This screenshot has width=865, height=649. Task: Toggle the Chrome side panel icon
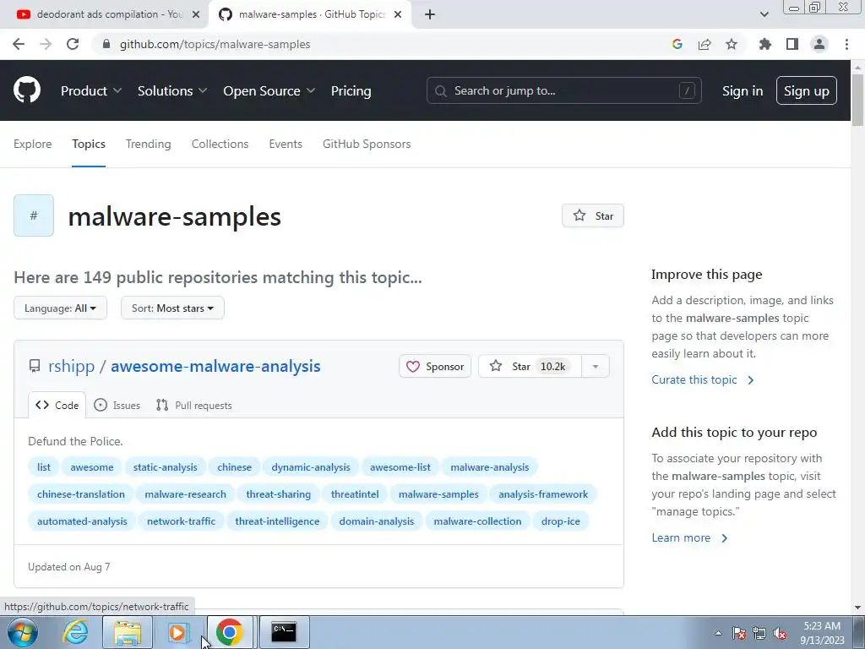[x=792, y=44]
